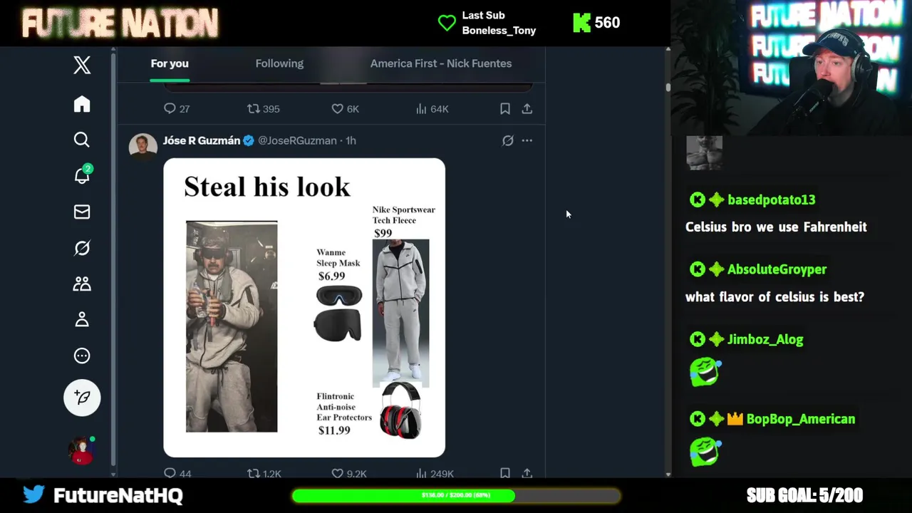Viewport: 912px width, 513px height.
Task: Repost Guzmán post with 1.2K reposts
Action: pyautogui.click(x=264, y=473)
